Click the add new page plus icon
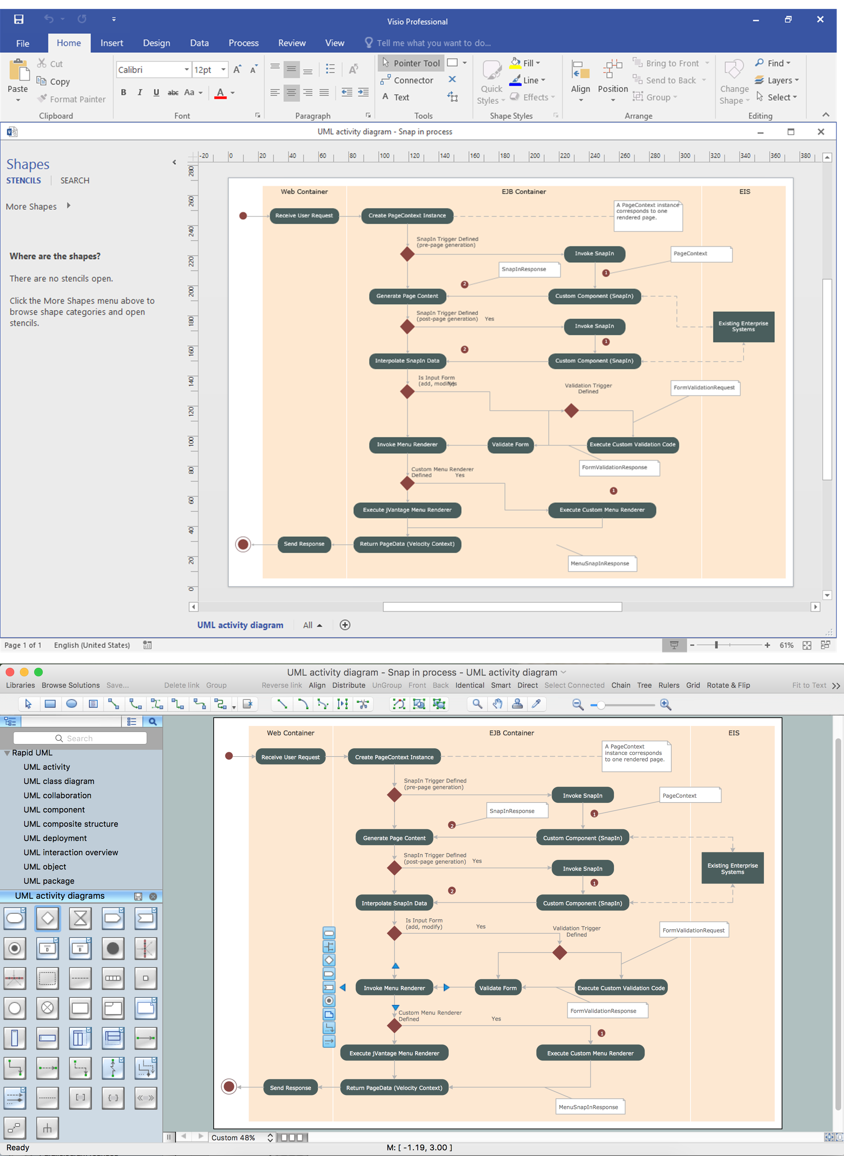844x1156 pixels. 345,625
